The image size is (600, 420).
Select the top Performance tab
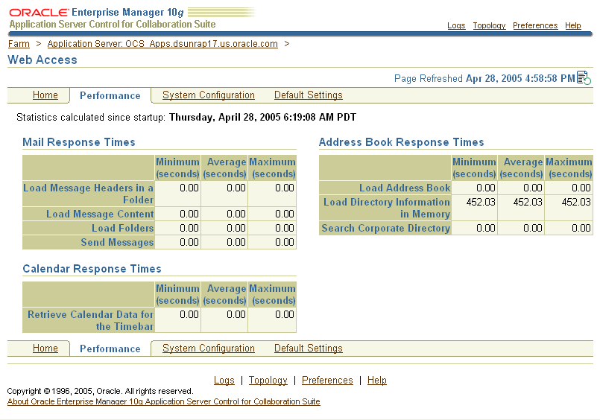coord(110,96)
